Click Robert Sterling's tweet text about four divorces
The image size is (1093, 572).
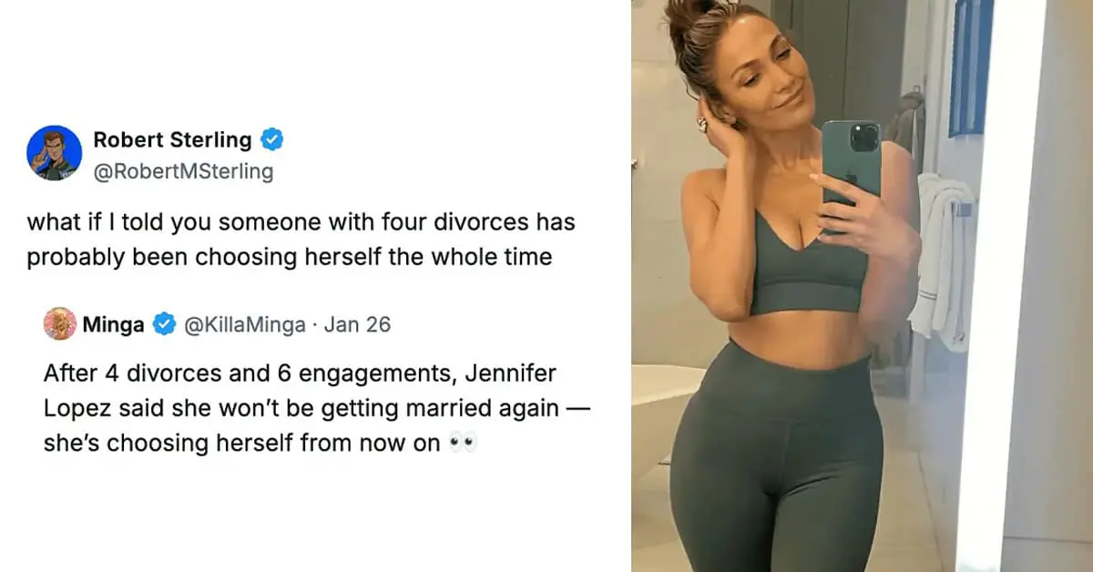tap(301, 240)
